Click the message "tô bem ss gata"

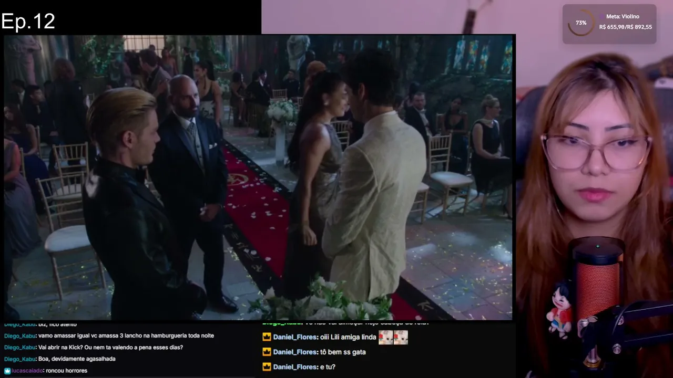pos(342,352)
